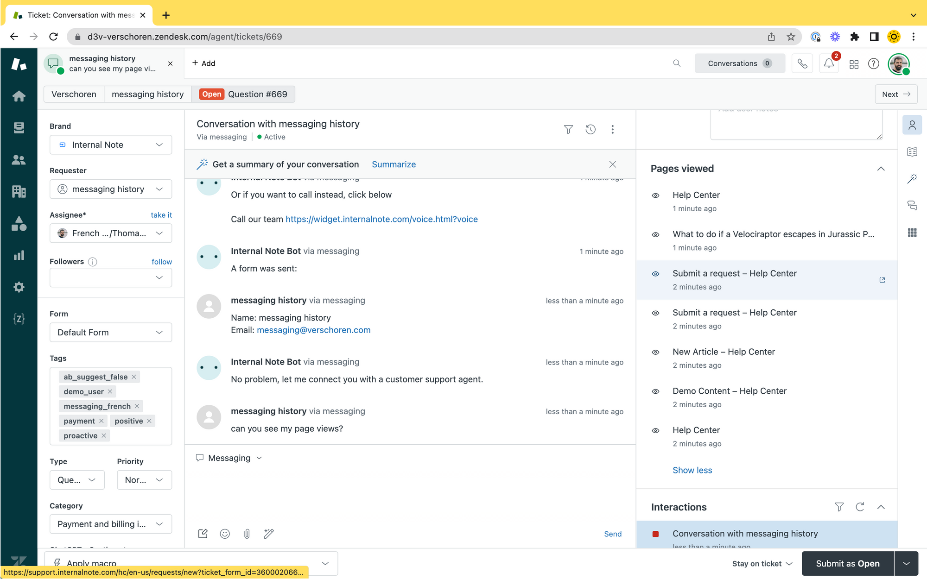Open the Knowledge book icon in right sidebar
927x579 pixels.
(912, 152)
